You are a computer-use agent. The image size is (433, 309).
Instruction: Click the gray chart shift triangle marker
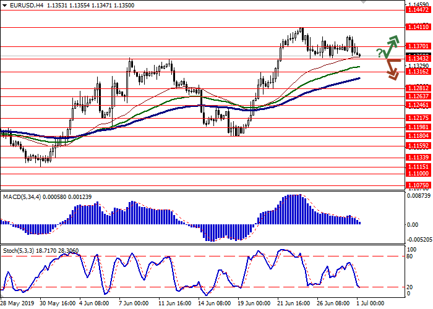363,3
